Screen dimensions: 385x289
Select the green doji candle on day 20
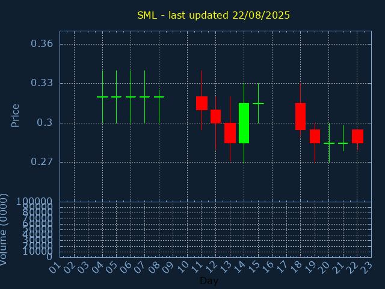(x=329, y=143)
